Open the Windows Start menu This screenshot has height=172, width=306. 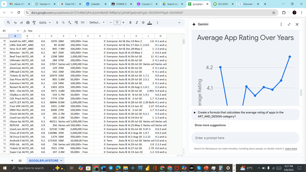click(x=5, y=168)
